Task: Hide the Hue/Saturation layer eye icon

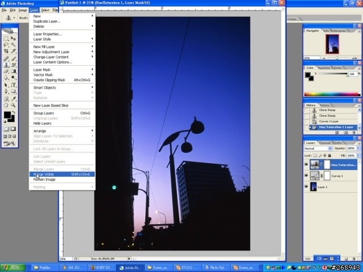Action: [x=306, y=165]
